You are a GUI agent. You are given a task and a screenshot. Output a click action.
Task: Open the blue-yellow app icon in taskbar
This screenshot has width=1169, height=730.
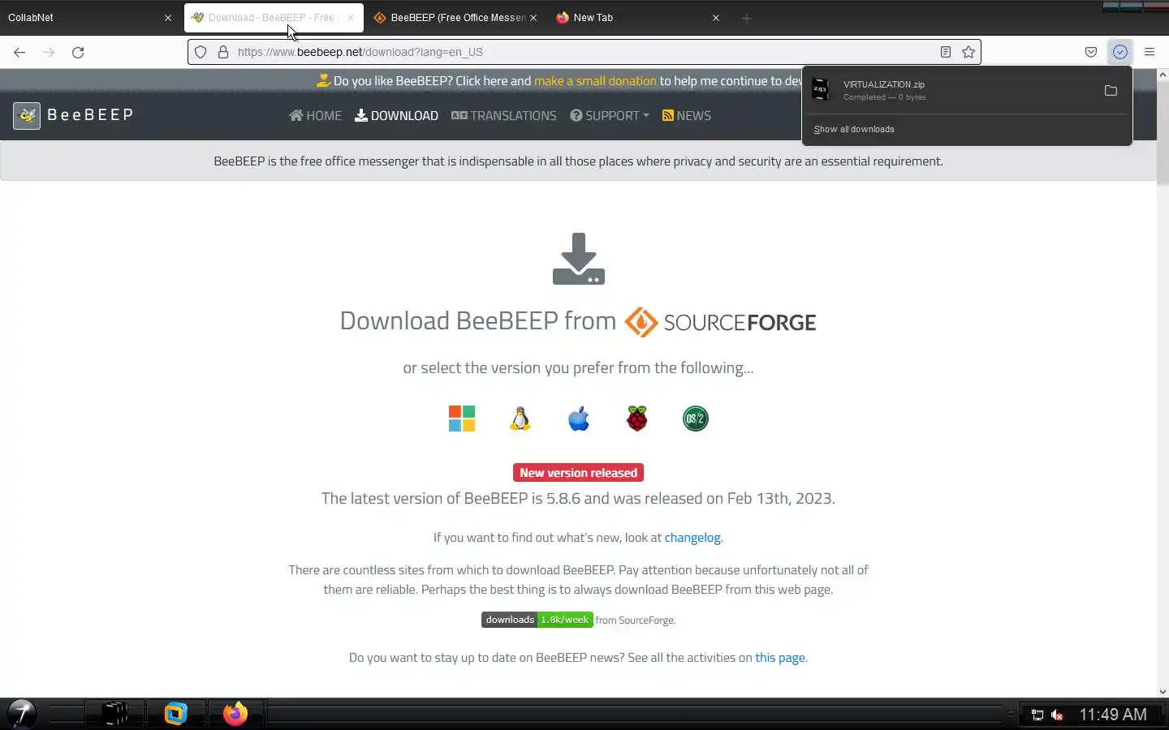pos(175,714)
